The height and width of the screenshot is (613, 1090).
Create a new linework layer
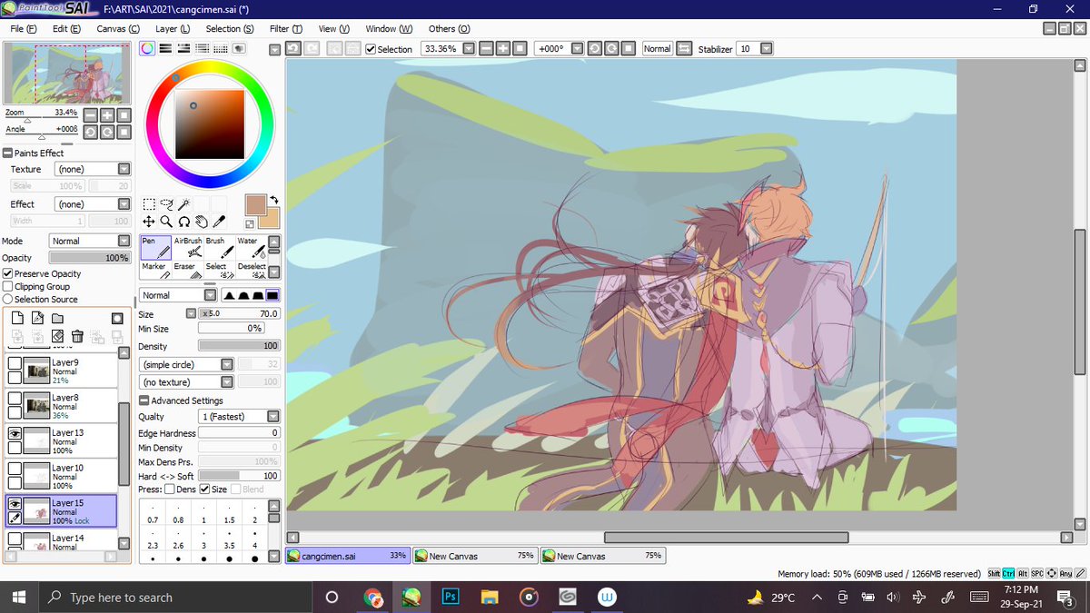tap(37, 318)
